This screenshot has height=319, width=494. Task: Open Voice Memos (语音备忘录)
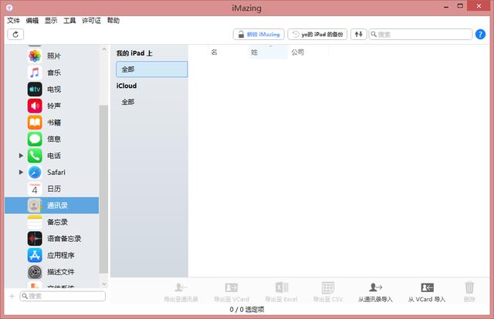(x=52, y=239)
